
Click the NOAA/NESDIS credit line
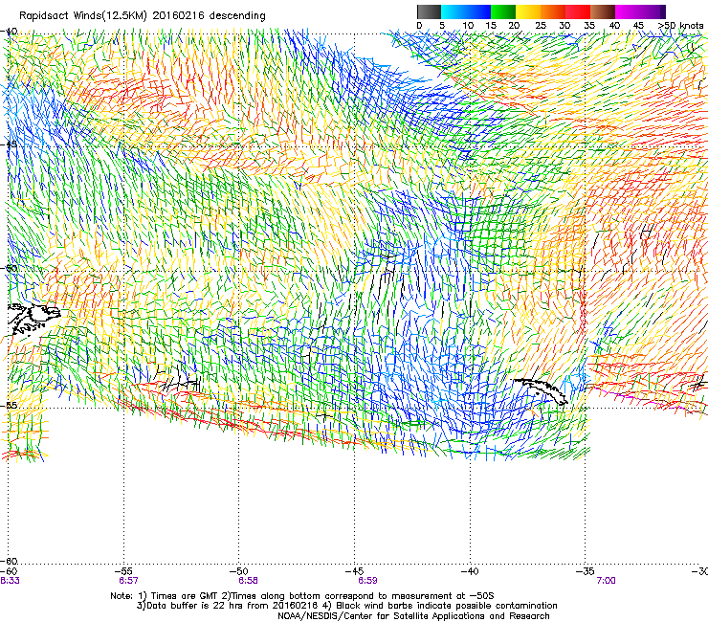coord(413,616)
